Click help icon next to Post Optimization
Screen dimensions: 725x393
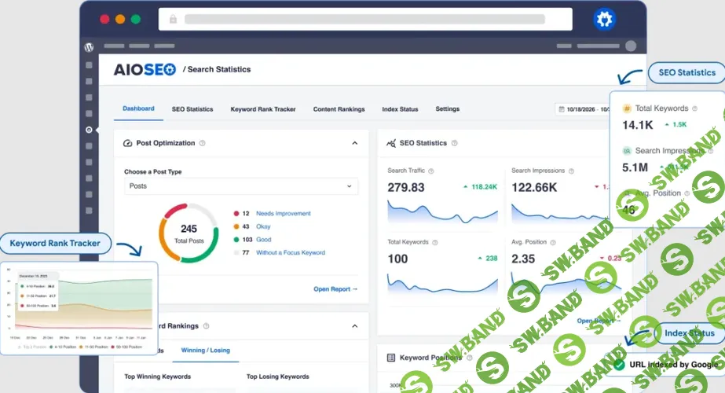pos(203,143)
